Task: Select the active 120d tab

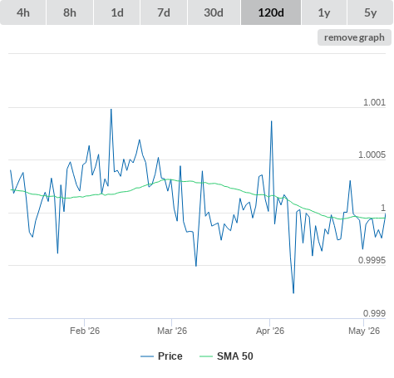Action: (x=271, y=12)
